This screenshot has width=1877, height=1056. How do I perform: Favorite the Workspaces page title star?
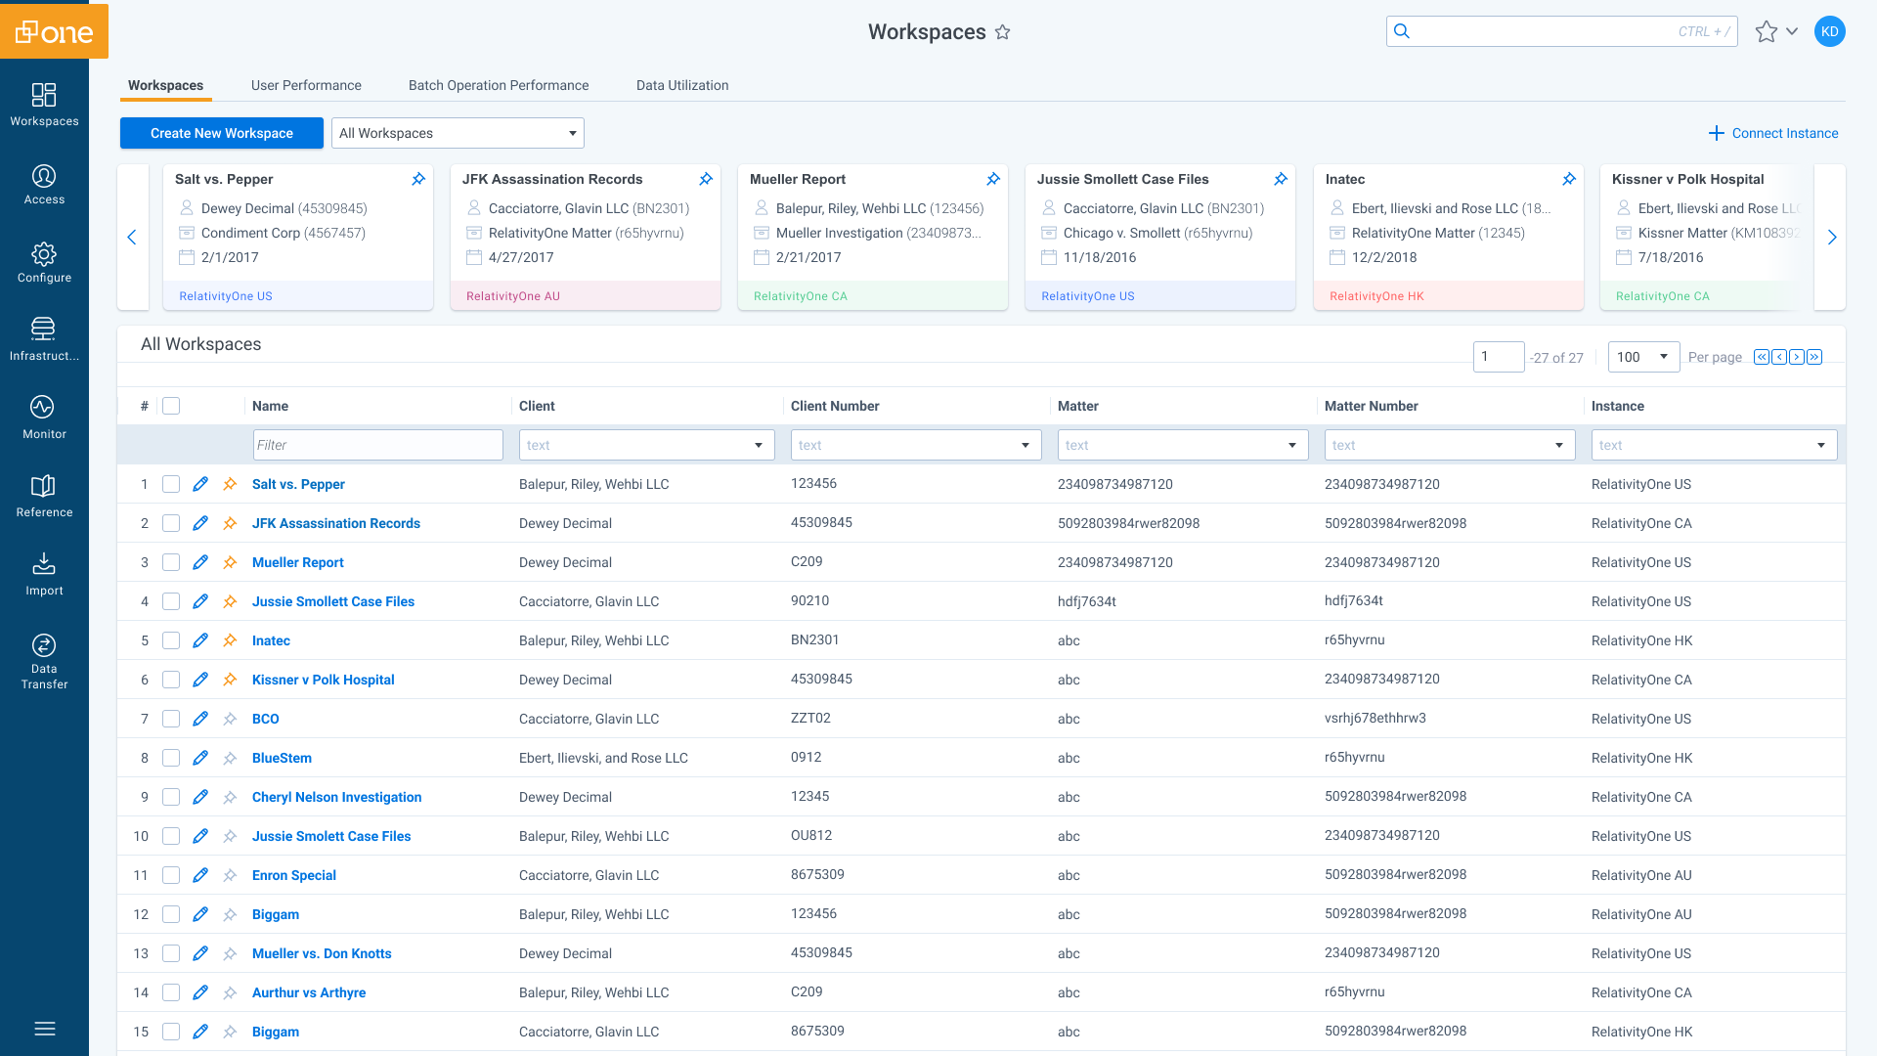coord(1002,32)
